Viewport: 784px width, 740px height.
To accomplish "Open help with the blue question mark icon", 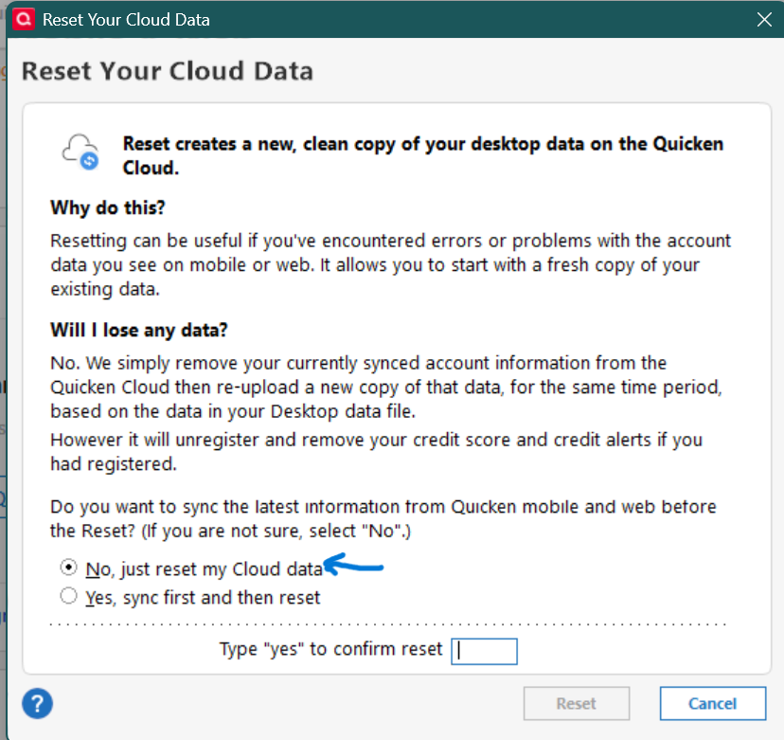I will [x=37, y=703].
